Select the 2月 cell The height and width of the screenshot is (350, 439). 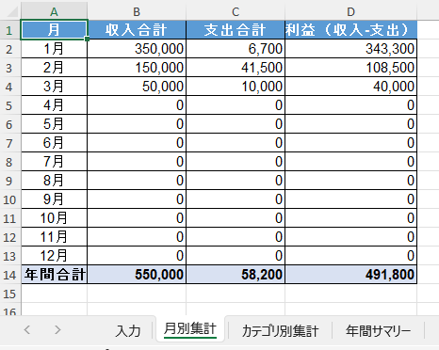pyautogui.click(x=54, y=68)
